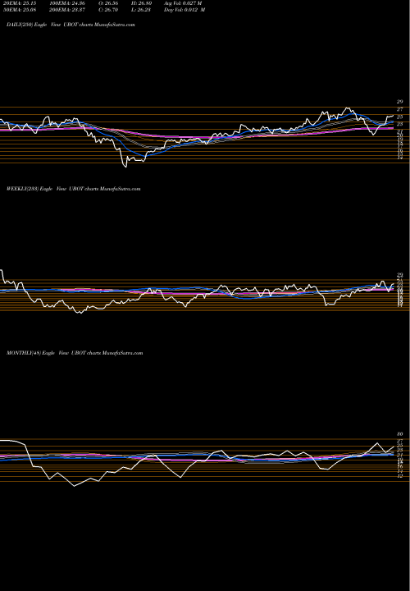The image size is (410, 591).
Task: Click the 29 price label on daily chart
Action: point(399,102)
